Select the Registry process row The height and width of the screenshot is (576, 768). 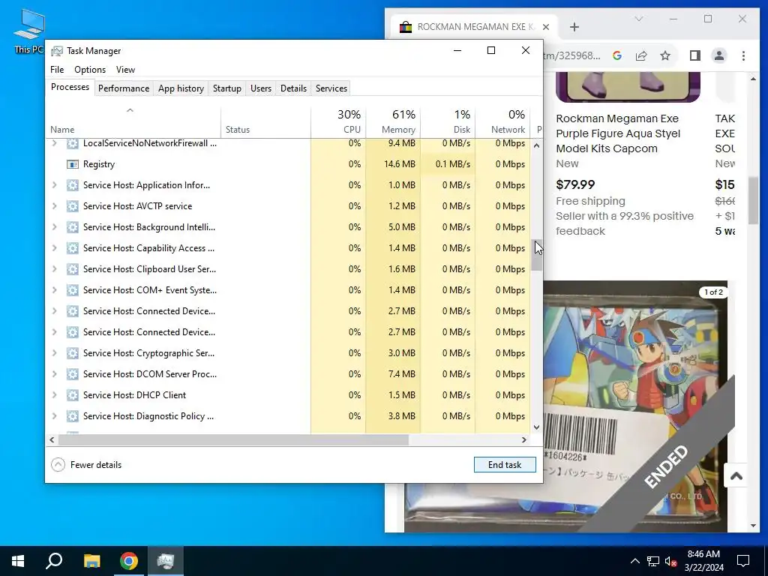(287, 164)
